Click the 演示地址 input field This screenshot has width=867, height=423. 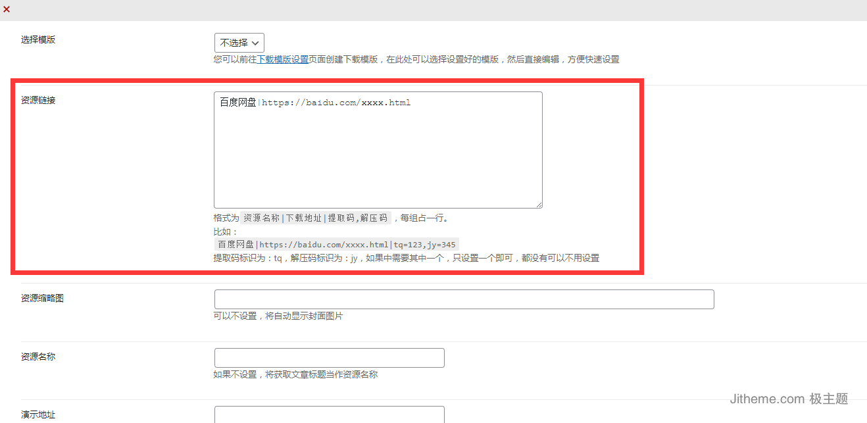point(329,415)
